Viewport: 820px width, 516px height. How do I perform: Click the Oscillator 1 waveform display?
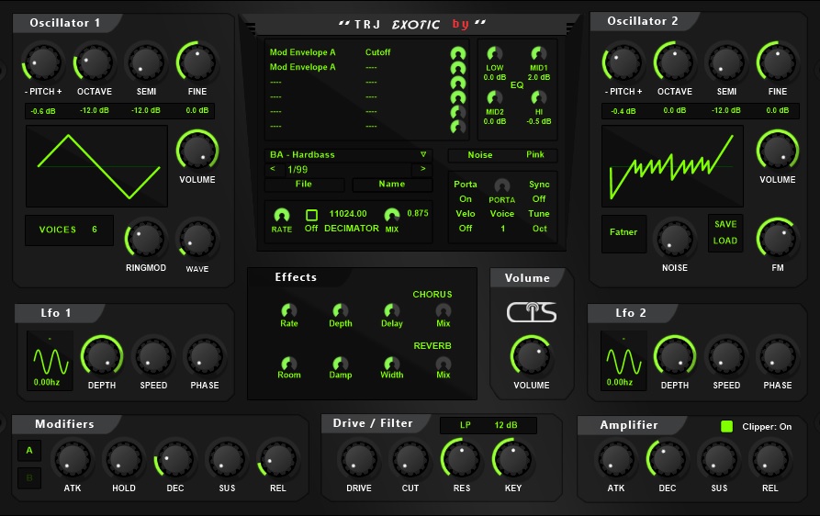(96, 166)
